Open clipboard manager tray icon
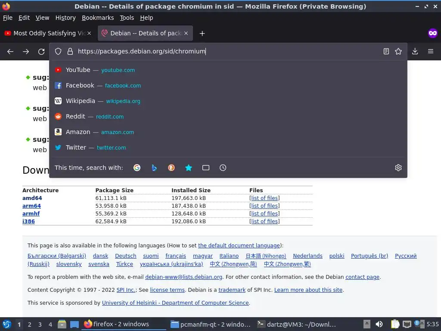 pyautogui.click(x=395, y=324)
